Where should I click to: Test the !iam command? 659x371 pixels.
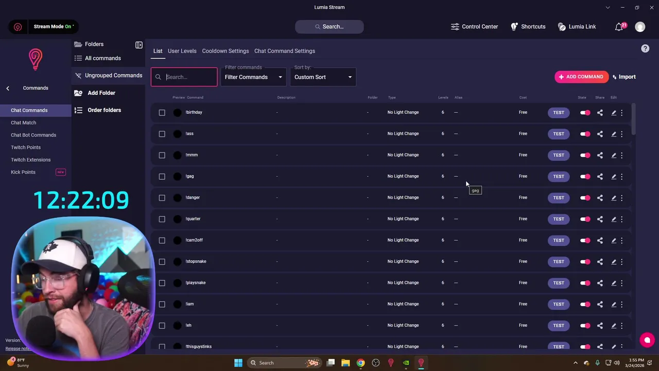559,304
